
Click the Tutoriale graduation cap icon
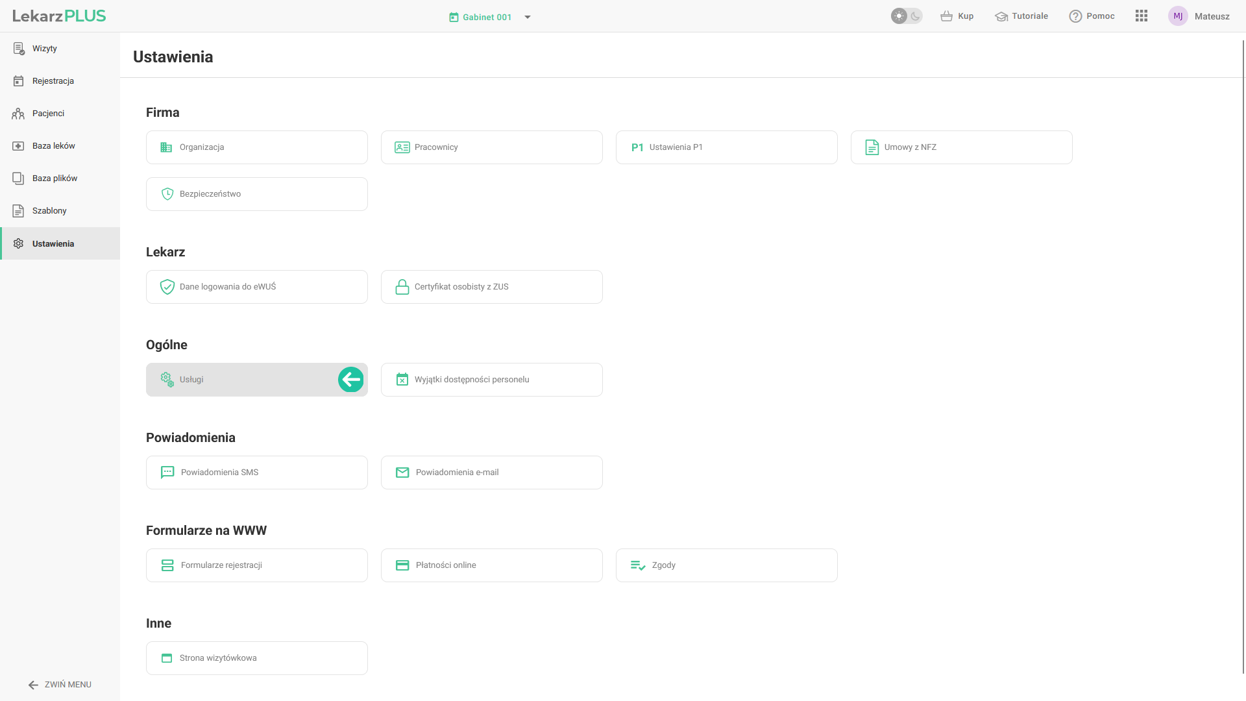pyautogui.click(x=1001, y=16)
